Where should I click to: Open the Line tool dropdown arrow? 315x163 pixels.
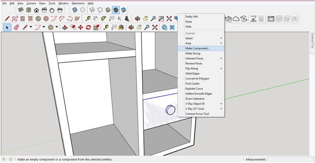pyautogui.click(x=31, y=27)
